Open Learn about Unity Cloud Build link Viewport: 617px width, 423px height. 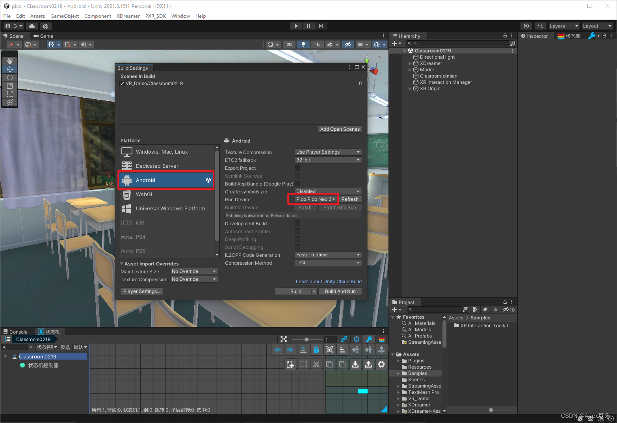(x=329, y=282)
